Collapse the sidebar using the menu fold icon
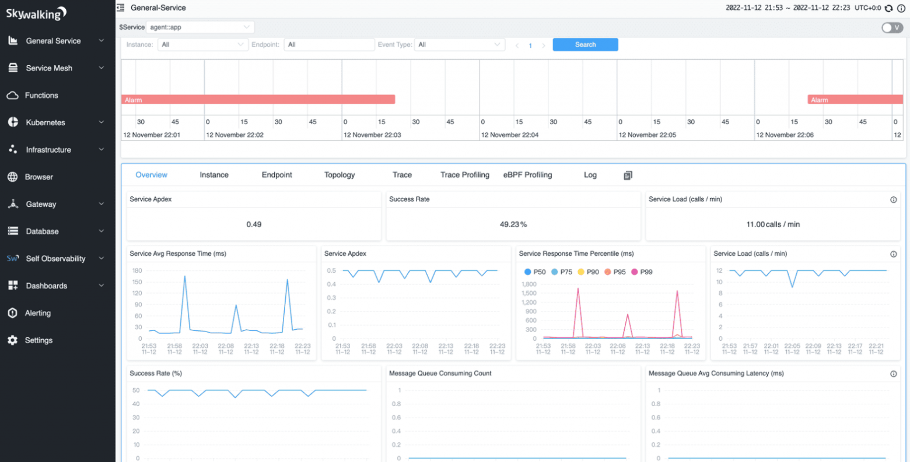This screenshot has height=462, width=910. [121, 8]
